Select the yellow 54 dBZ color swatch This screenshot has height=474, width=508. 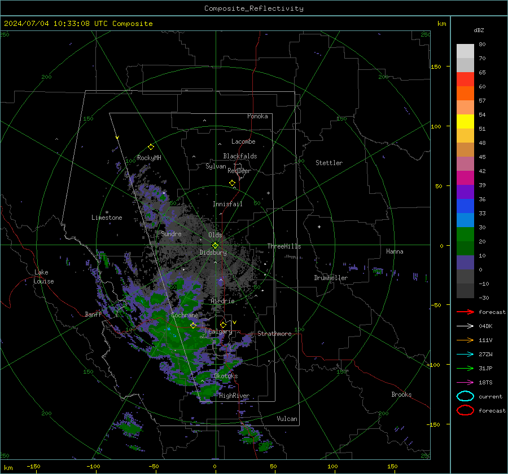click(465, 121)
